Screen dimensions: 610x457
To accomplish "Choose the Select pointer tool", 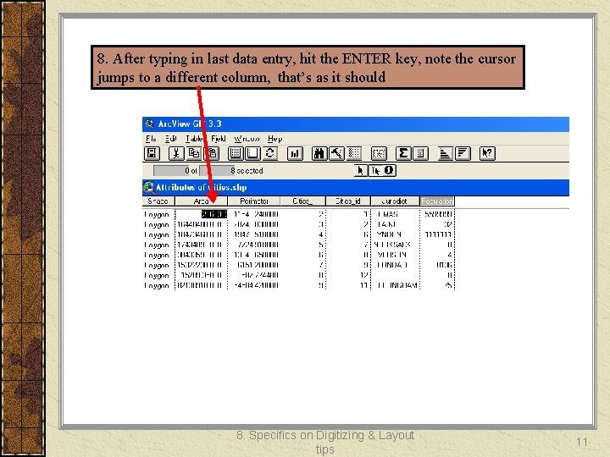I will [x=361, y=171].
